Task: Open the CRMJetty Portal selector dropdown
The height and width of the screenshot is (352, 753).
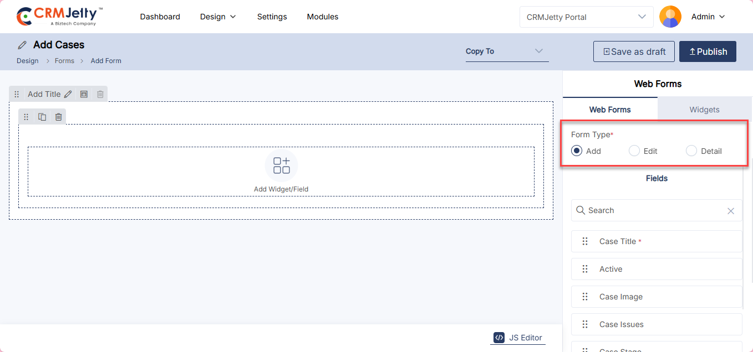Action: click(587, 17)
